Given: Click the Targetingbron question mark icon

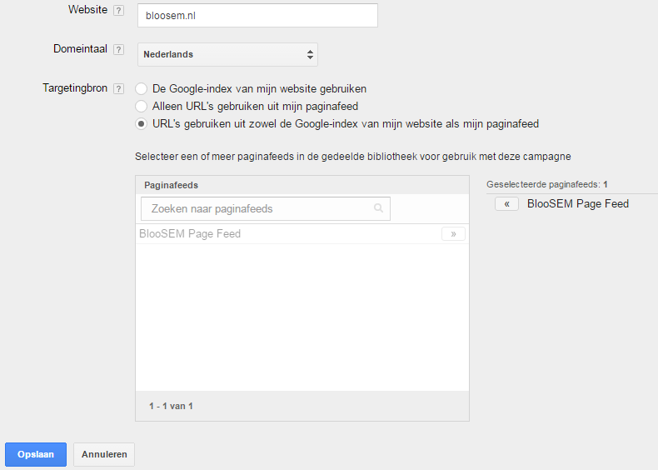Looking at the screenshot, I should point(118,88).
